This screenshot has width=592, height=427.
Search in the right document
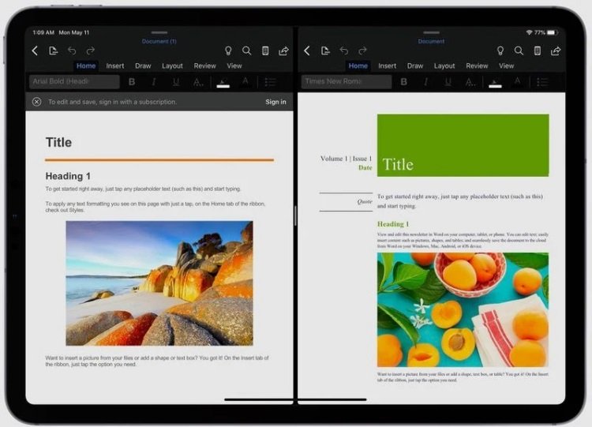(519, 51)
